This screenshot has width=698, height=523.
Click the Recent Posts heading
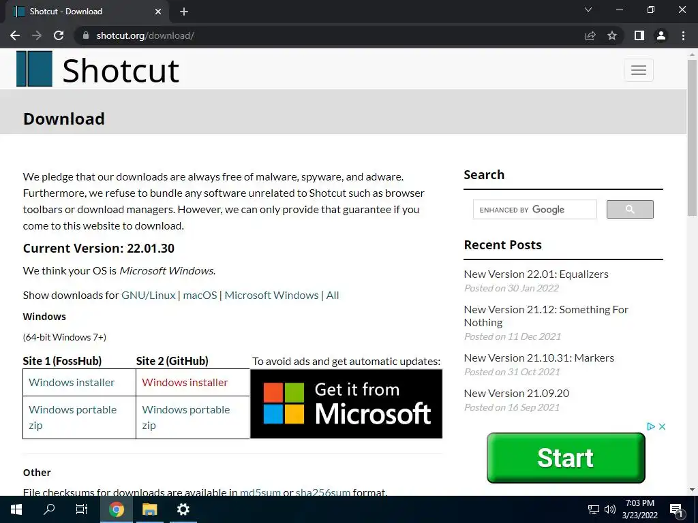coord(502,245)
